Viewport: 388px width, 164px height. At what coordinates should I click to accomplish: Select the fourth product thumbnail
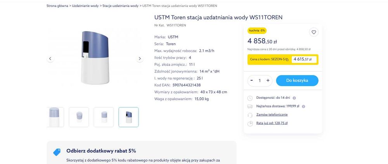pyautogui.click(x=128, y=117)
